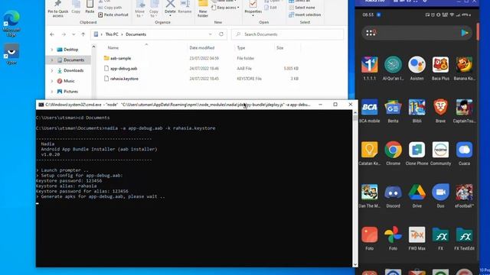The height and width of the screenshot is (275, 490).
Task: Select the rahasia.keystore file
Action: [x=124, y=79]
